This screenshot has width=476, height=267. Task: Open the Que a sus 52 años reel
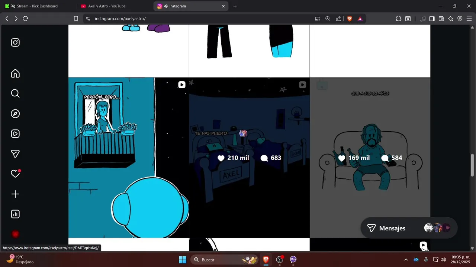[370, 158]
